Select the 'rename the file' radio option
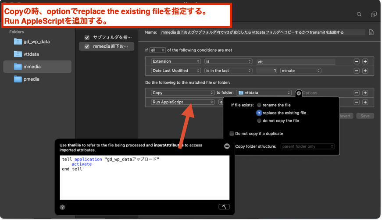Screen dimensions: 382x220 [x=259, y=105]
